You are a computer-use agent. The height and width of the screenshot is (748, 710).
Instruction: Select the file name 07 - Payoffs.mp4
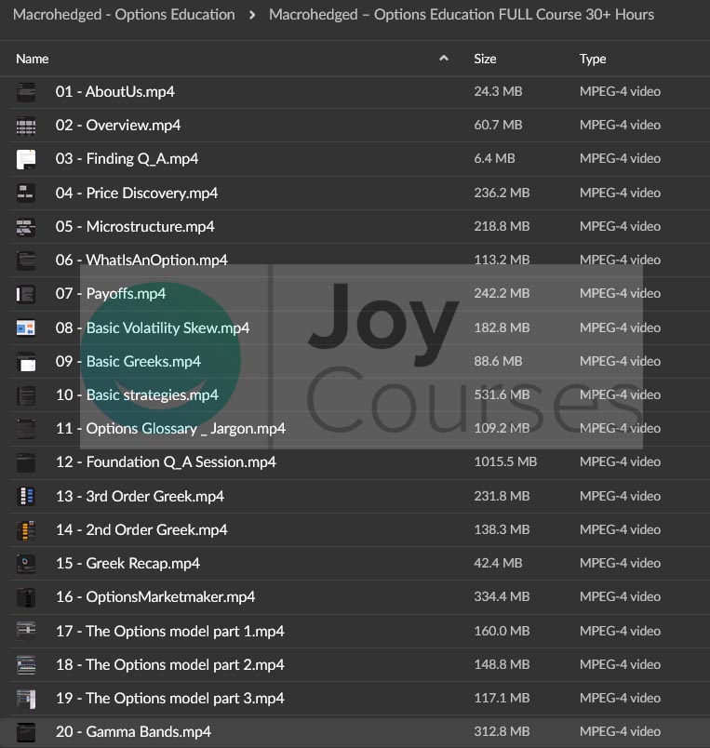click(111, 294)
